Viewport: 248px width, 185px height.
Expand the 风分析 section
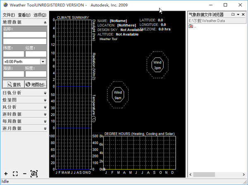[x=45, y=107]
